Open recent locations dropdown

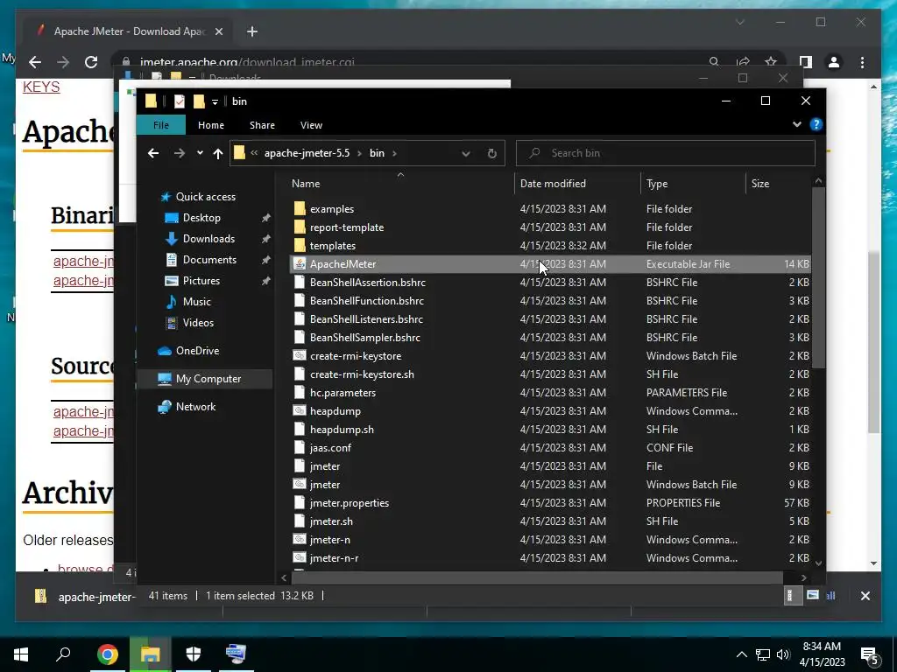coord(200,153)
